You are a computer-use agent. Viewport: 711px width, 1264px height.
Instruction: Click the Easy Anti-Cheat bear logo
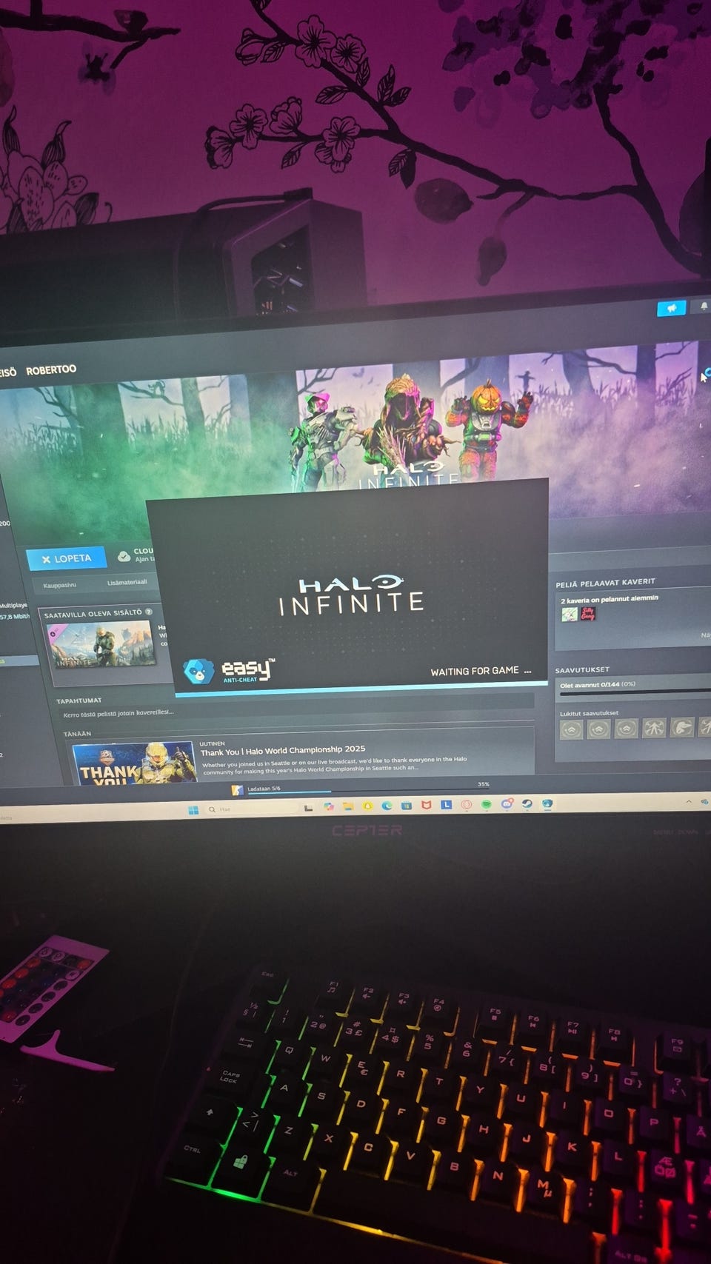198,672
